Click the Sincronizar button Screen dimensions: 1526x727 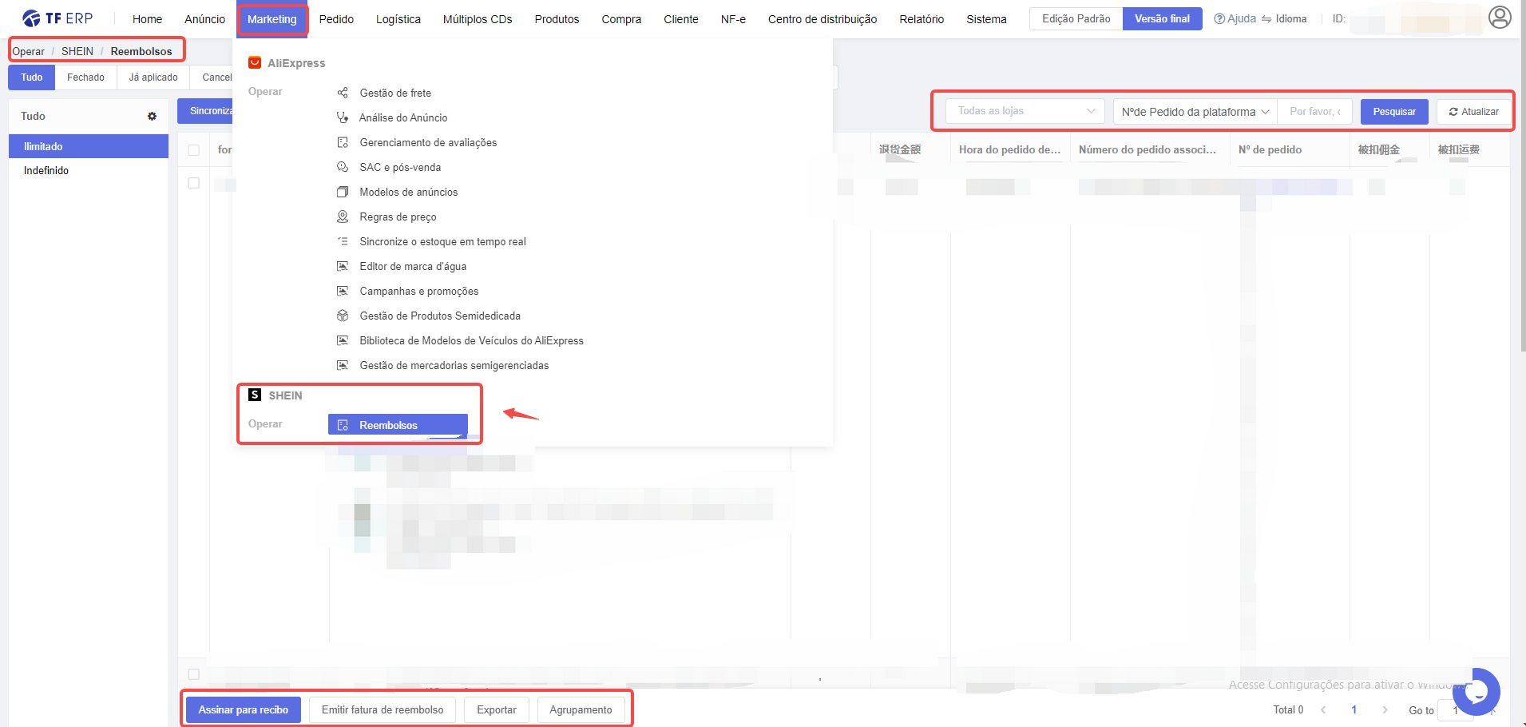click(x=206, y=111)
